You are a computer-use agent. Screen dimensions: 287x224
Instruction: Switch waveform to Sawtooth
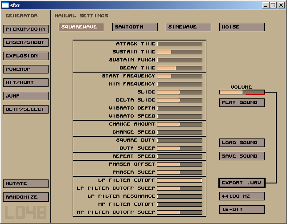pyautogui.click(x=135, y=27)
